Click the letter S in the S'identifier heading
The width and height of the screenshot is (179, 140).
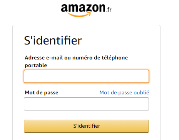click(27, 41)
